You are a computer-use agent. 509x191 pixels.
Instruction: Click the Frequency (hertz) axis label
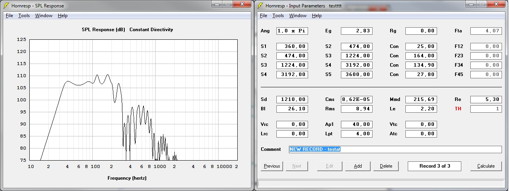(x=127, y=178)
